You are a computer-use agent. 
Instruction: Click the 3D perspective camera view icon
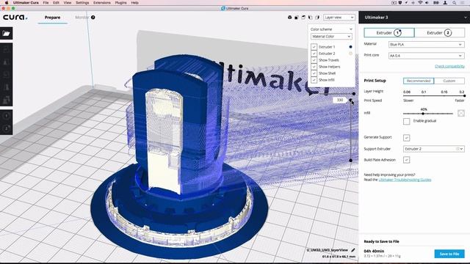pos(289,18)
